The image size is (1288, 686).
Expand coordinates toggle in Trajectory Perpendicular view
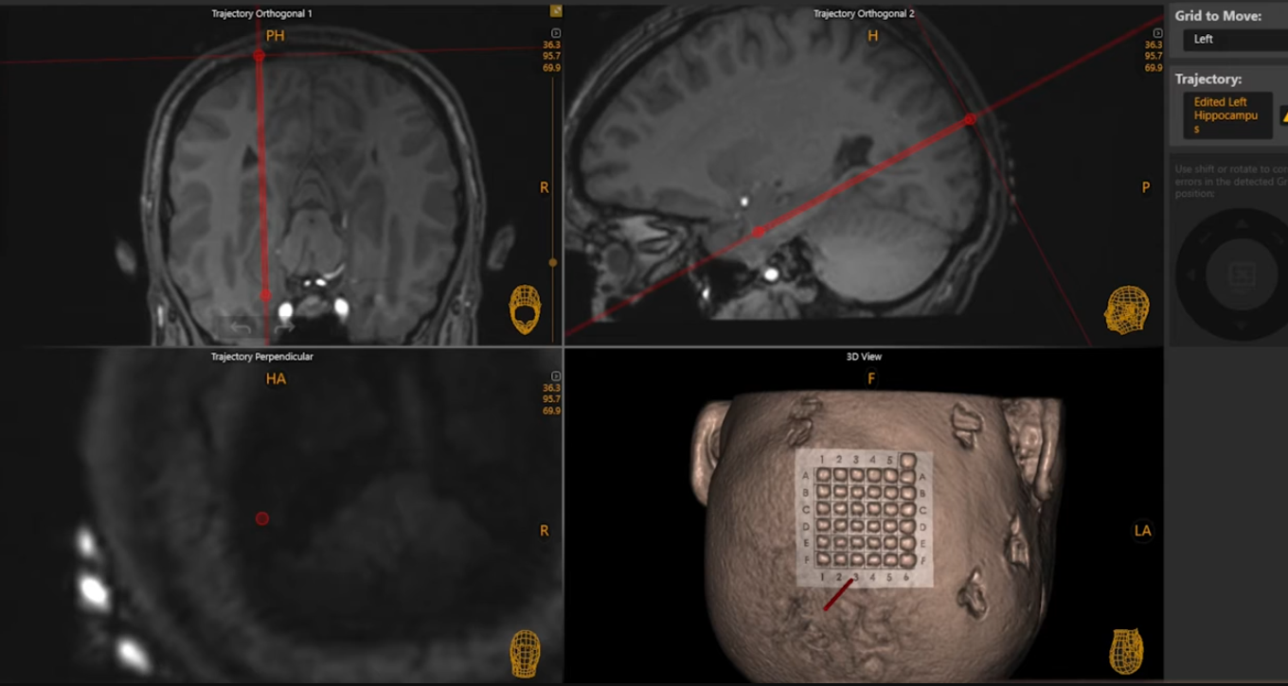(x=556, y=377)
